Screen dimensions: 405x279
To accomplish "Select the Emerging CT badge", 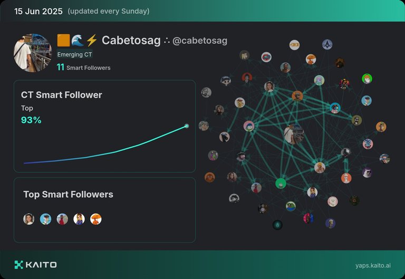I will (x=74, y=54).
